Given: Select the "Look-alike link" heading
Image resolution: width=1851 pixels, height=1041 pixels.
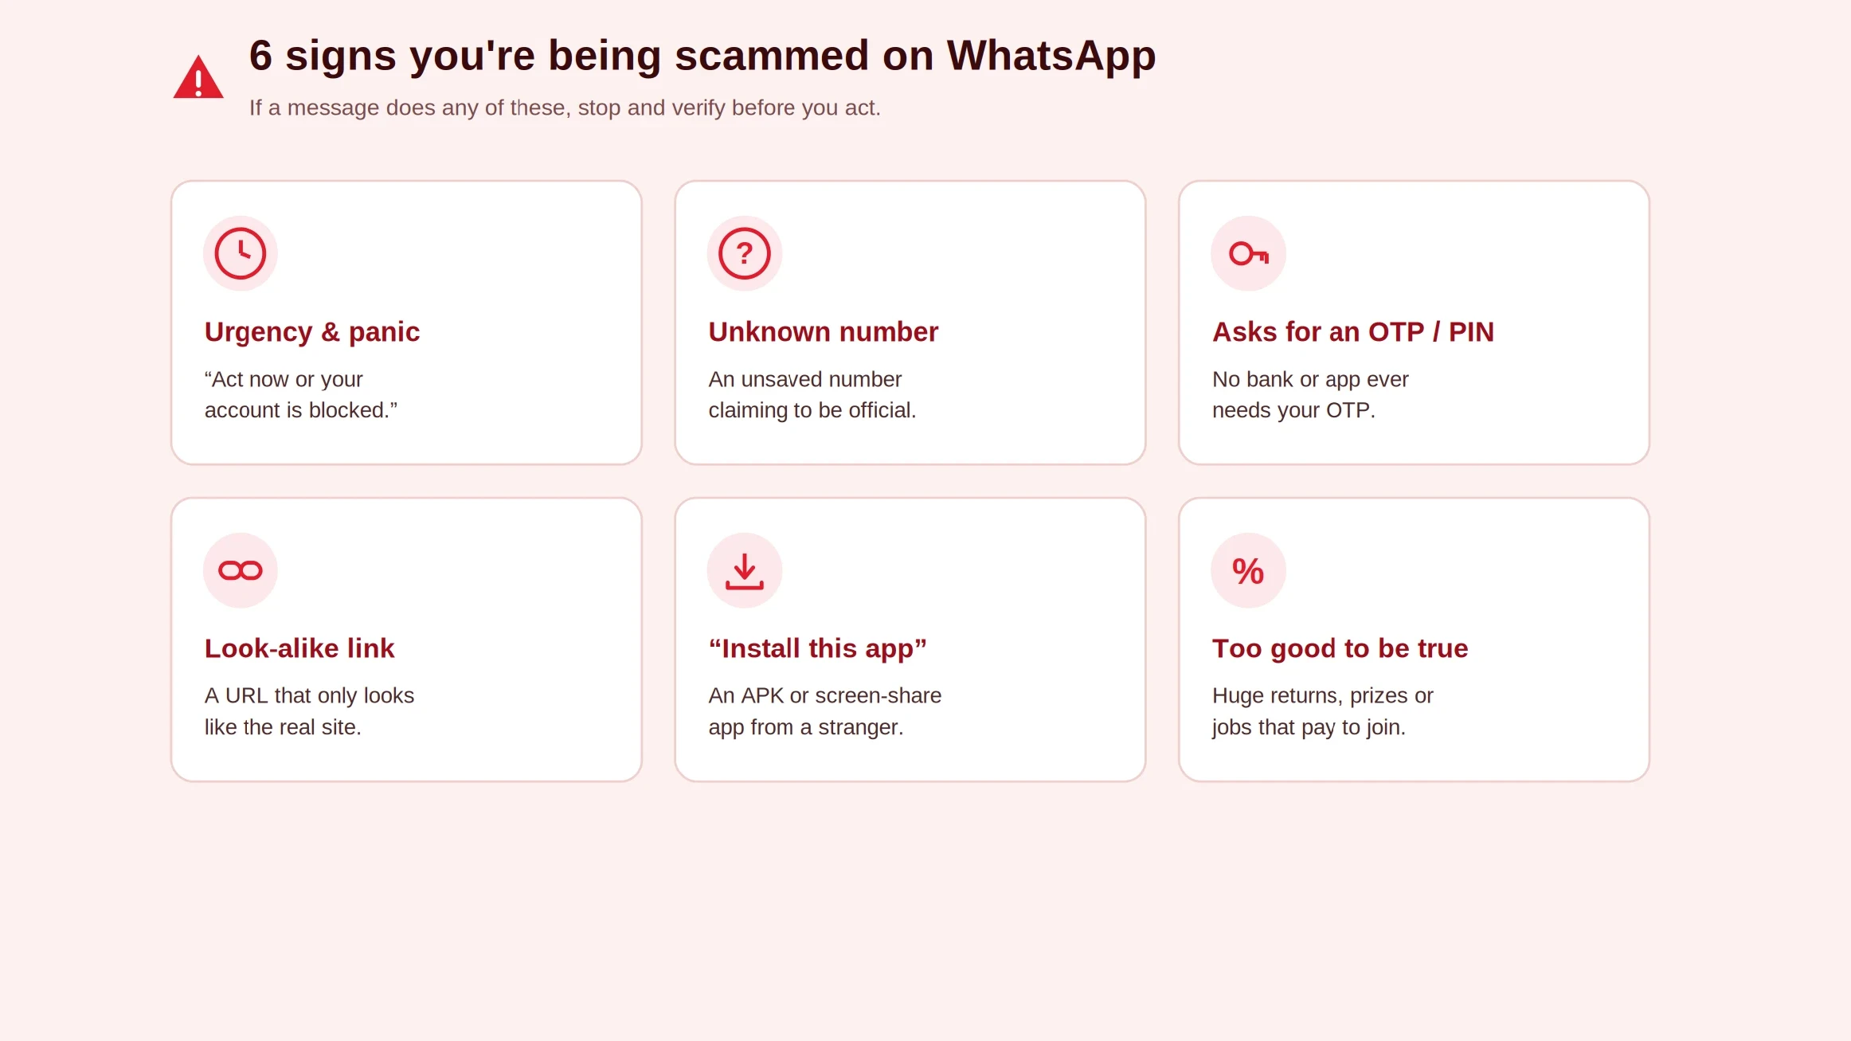Looking at the screenshot, I should [x=299, y=648].
